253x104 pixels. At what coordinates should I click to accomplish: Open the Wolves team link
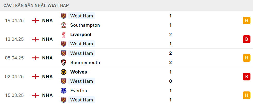click(x=78, y=72)
